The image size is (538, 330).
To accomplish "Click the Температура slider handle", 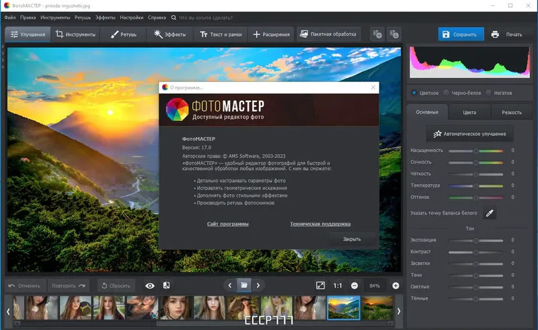I will point(475,186).
